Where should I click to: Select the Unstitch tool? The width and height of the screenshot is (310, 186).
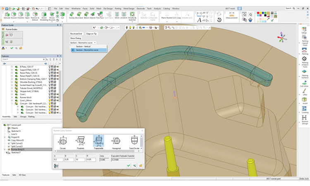(x=124, y=15)
